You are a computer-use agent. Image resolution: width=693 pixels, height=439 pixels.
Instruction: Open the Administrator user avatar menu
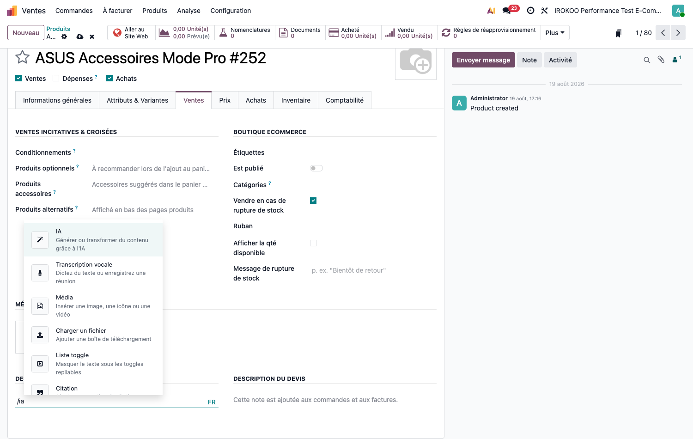(x=678, y=11)
